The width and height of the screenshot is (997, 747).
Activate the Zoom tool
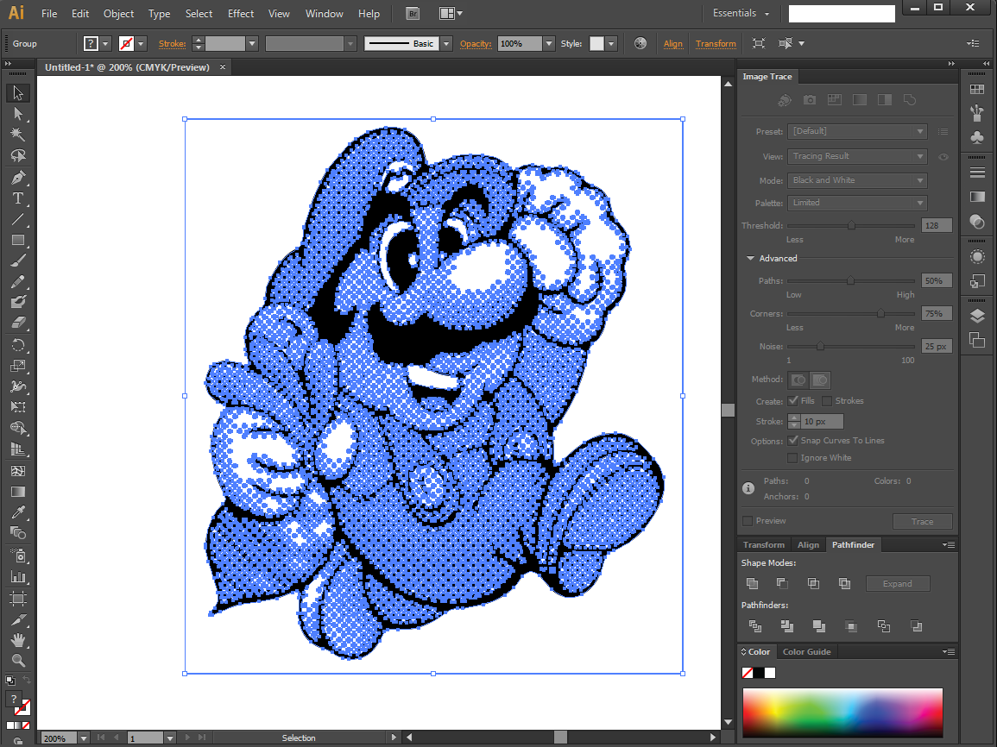point(18,661)
